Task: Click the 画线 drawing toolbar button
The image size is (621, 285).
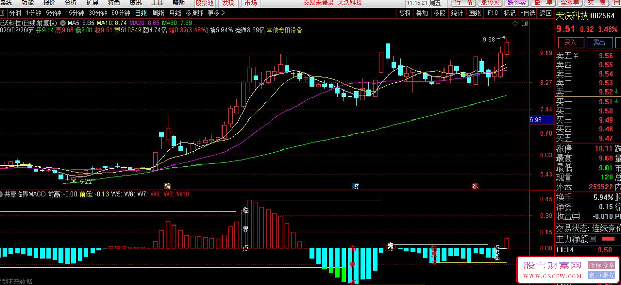Action: coord(474,13)
